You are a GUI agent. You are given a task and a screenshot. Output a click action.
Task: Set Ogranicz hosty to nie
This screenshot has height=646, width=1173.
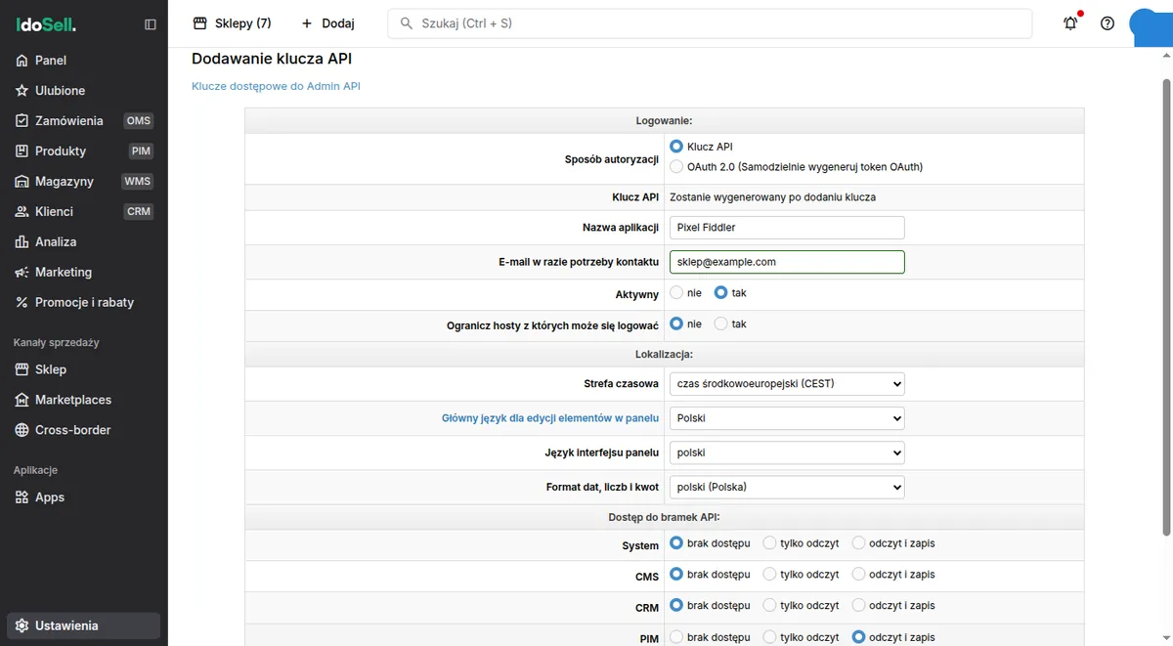676,324
